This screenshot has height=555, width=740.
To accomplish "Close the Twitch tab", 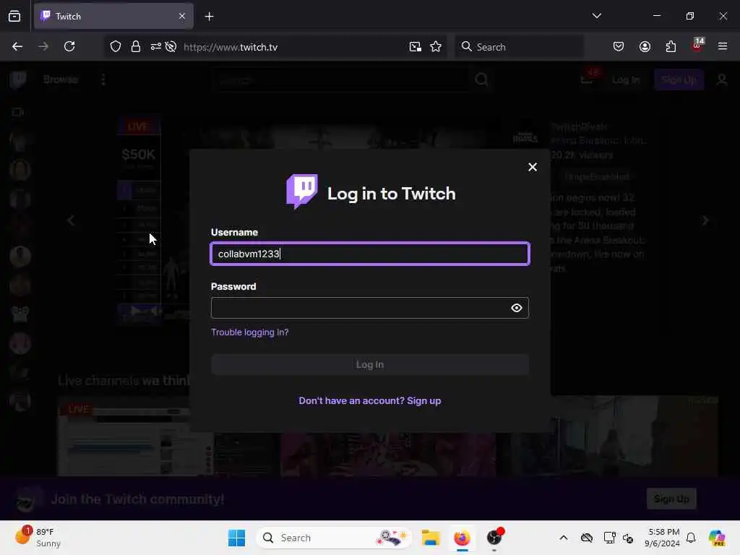I will point(182,16).
